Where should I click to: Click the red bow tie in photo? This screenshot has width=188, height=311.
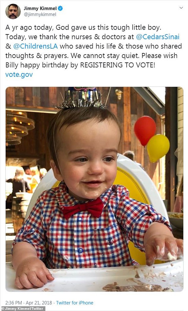pos(83,208)
